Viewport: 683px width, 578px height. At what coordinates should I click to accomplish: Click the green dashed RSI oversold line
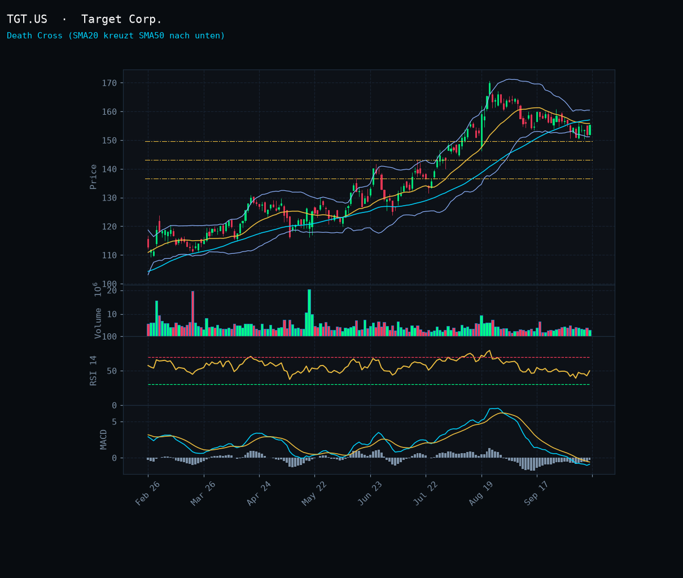tap(369, 385)
